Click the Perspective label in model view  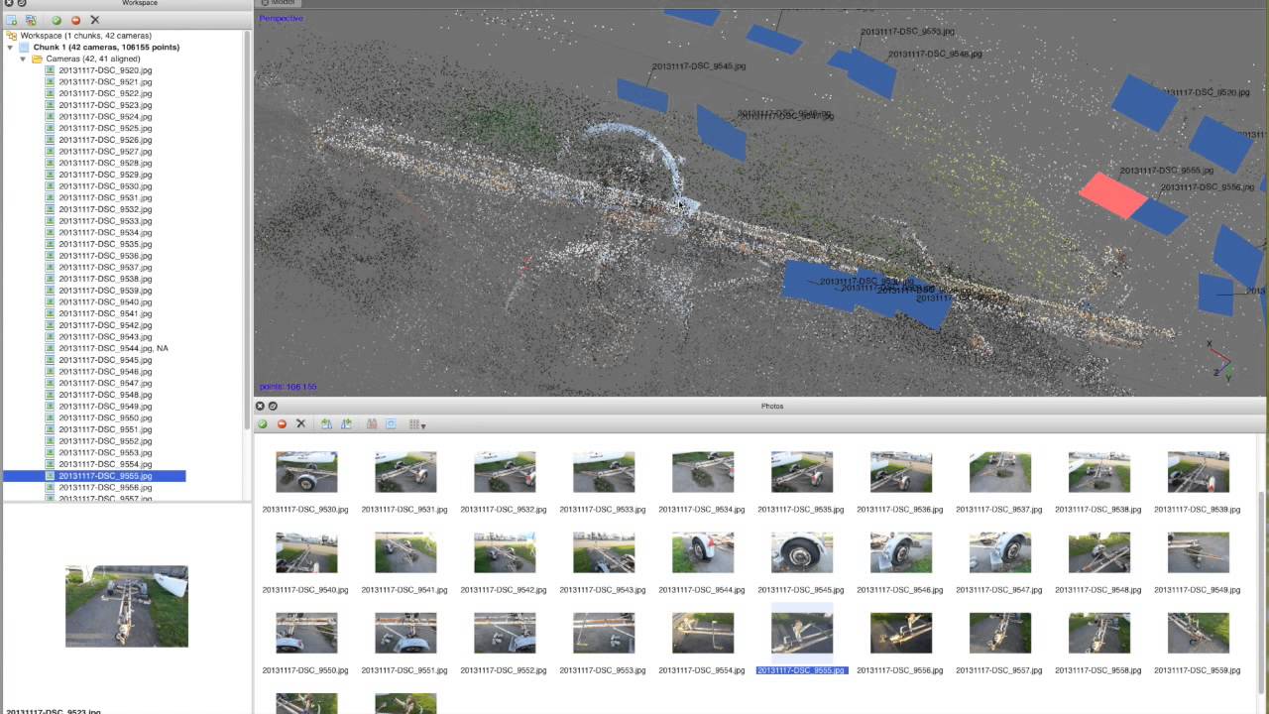coord(282,18)
